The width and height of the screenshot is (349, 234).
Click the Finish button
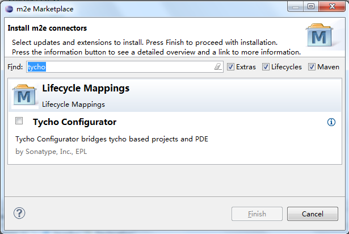coord(257,214)
